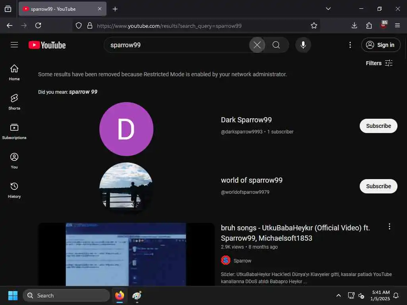Click Sparrow channel name link
407x305 pixels.
click(x=242, y=261)
